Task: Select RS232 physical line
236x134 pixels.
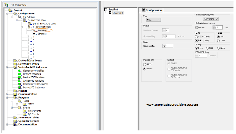Action: (145, 65)
